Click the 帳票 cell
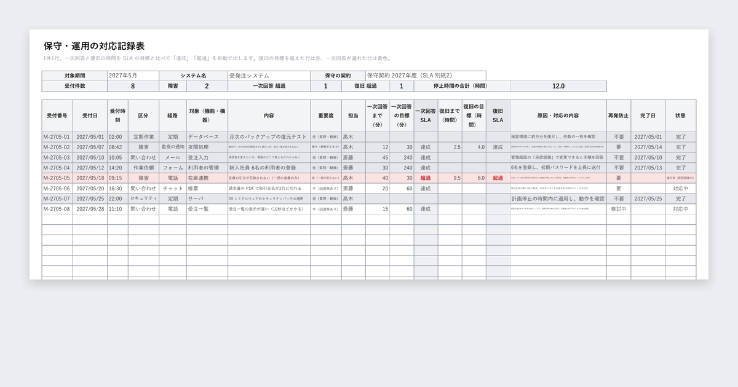 pos(207,189)
